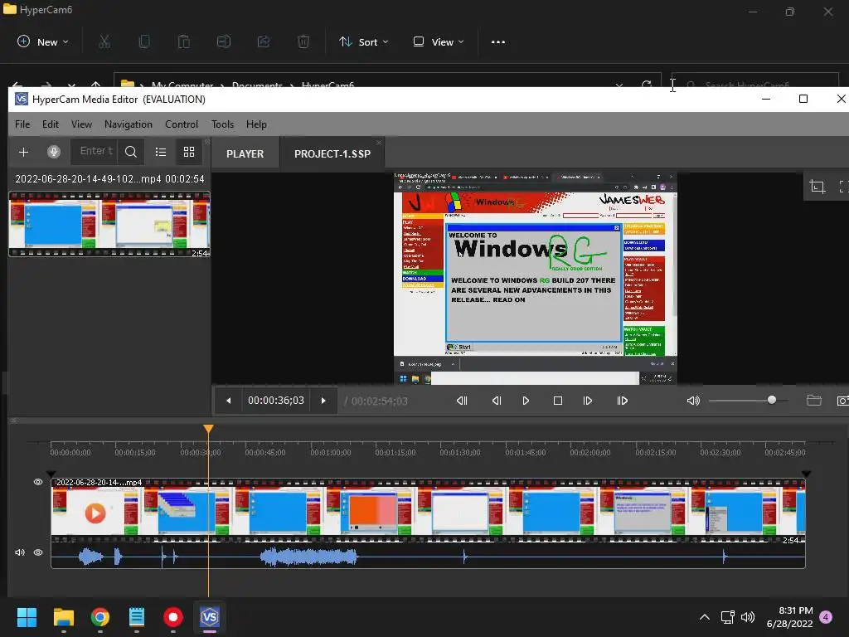
Task: Select the audio waveform track
Action: coord(428,557)
